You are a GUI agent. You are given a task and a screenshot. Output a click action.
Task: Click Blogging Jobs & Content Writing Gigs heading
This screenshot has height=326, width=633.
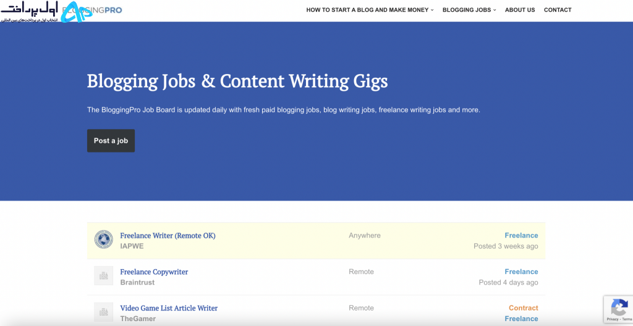pyautogui.click(x=237, y=81)
